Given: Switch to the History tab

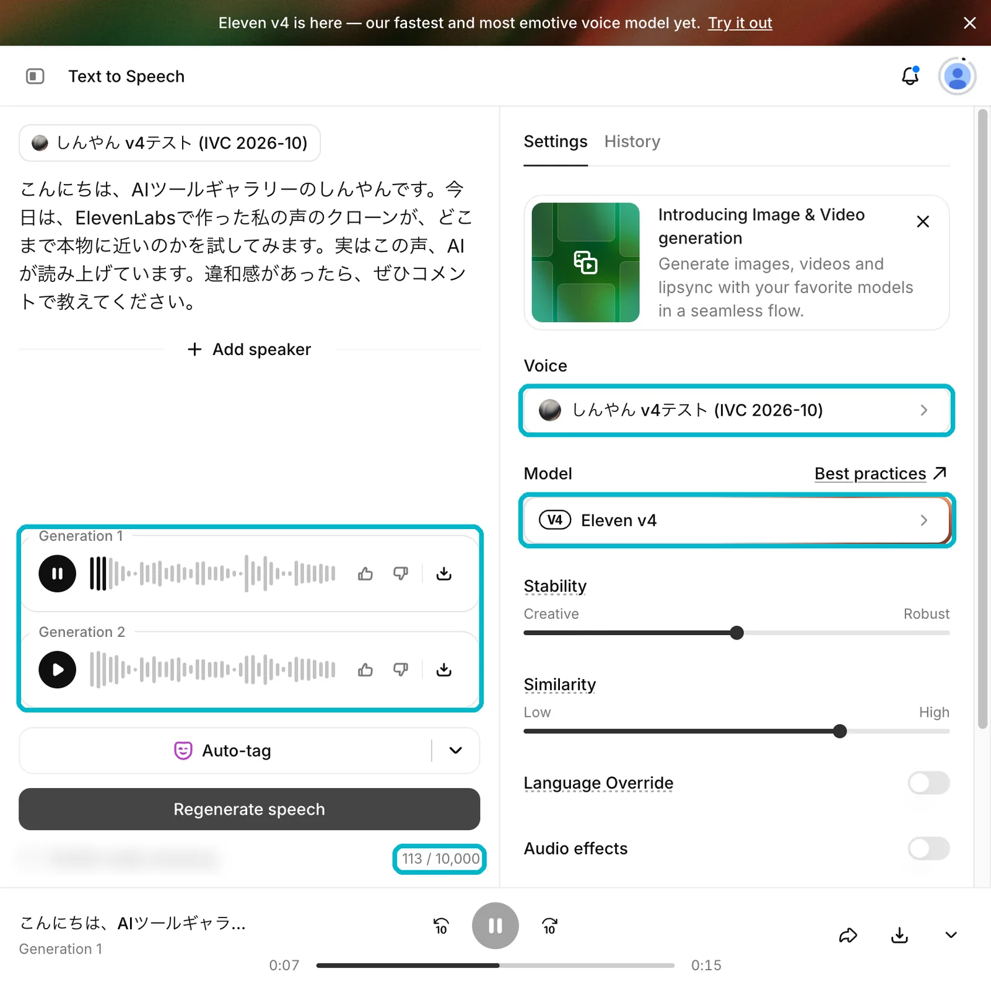Looking at the screenshot, I should pos(632,142).
